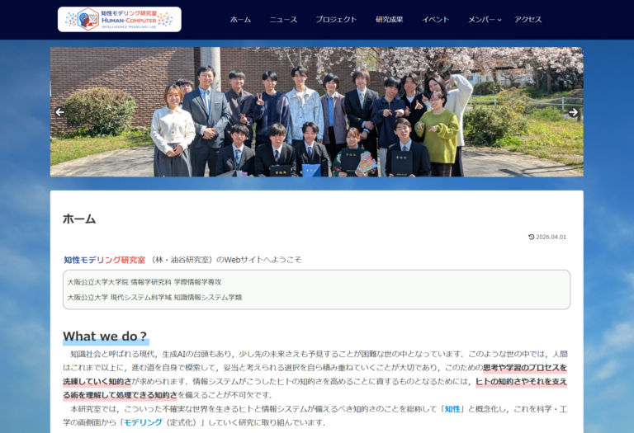Viewport: 634px width, 433px height.
Task: Click the 知性モデリング研究室 colored title text
Action: tap(104, 259)
